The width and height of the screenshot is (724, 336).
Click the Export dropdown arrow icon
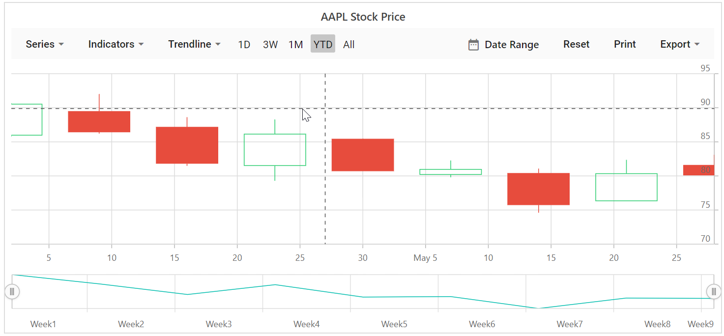click(697, 44)
